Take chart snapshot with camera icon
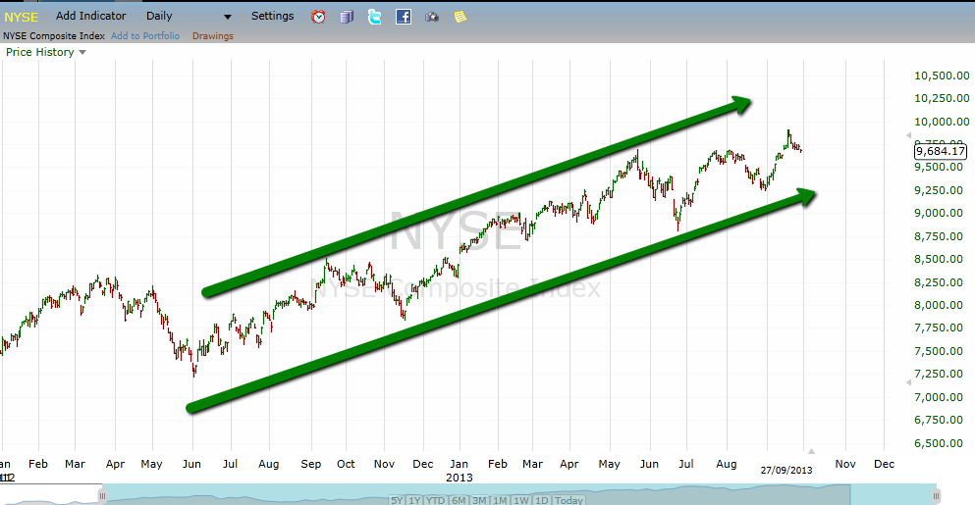 (432, 17)
